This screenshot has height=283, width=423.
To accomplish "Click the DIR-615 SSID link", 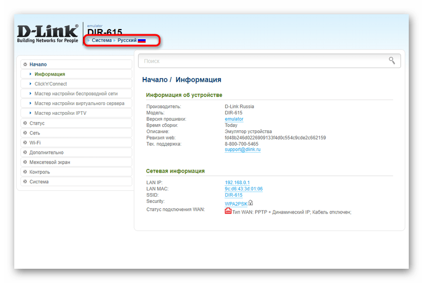I will [x=234, y=195].
